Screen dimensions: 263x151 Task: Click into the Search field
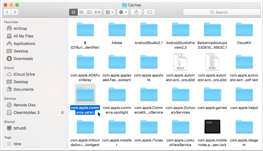point(222,12)
